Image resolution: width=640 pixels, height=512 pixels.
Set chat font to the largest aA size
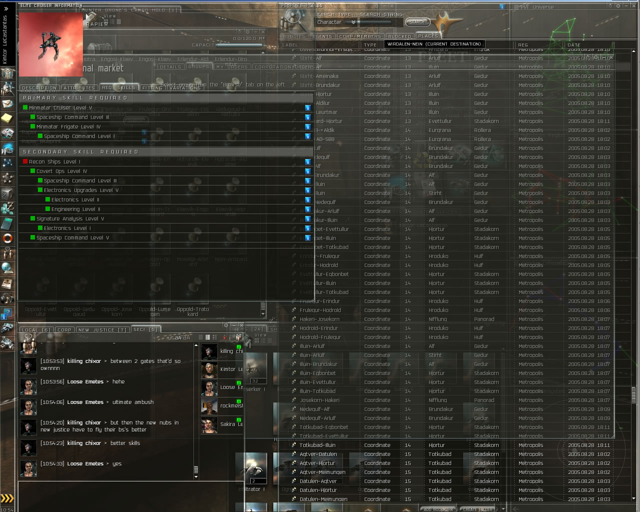(186, 338)
